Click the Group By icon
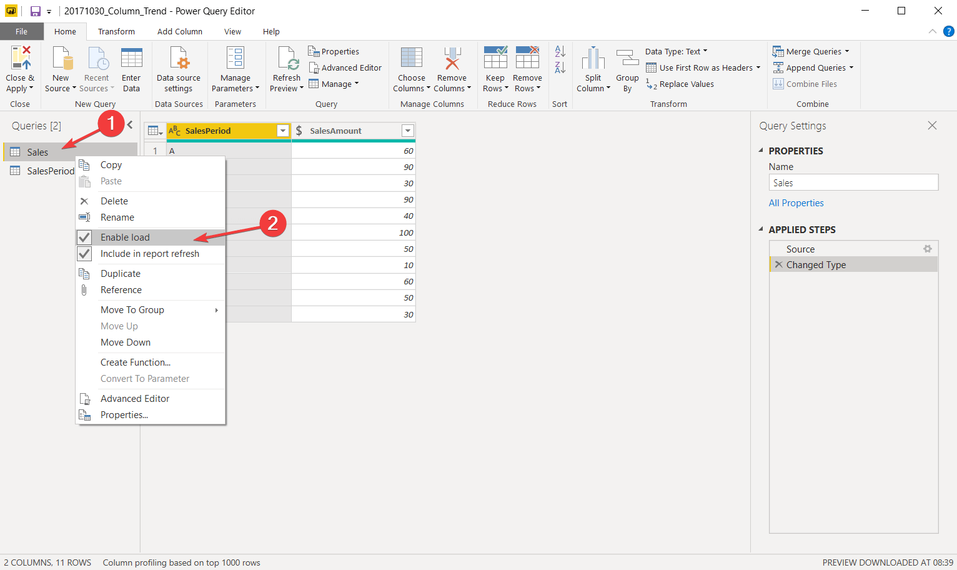Screen dimensions: 957x570 pyautogui.click(x=627, y=58)
